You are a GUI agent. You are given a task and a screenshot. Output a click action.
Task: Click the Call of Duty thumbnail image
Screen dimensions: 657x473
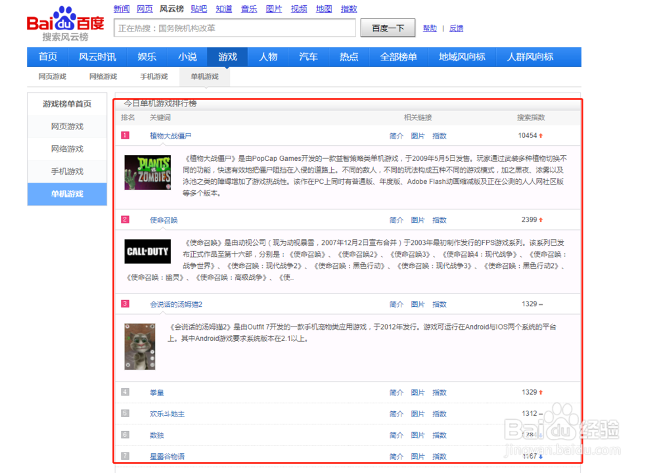coord(147,252)
